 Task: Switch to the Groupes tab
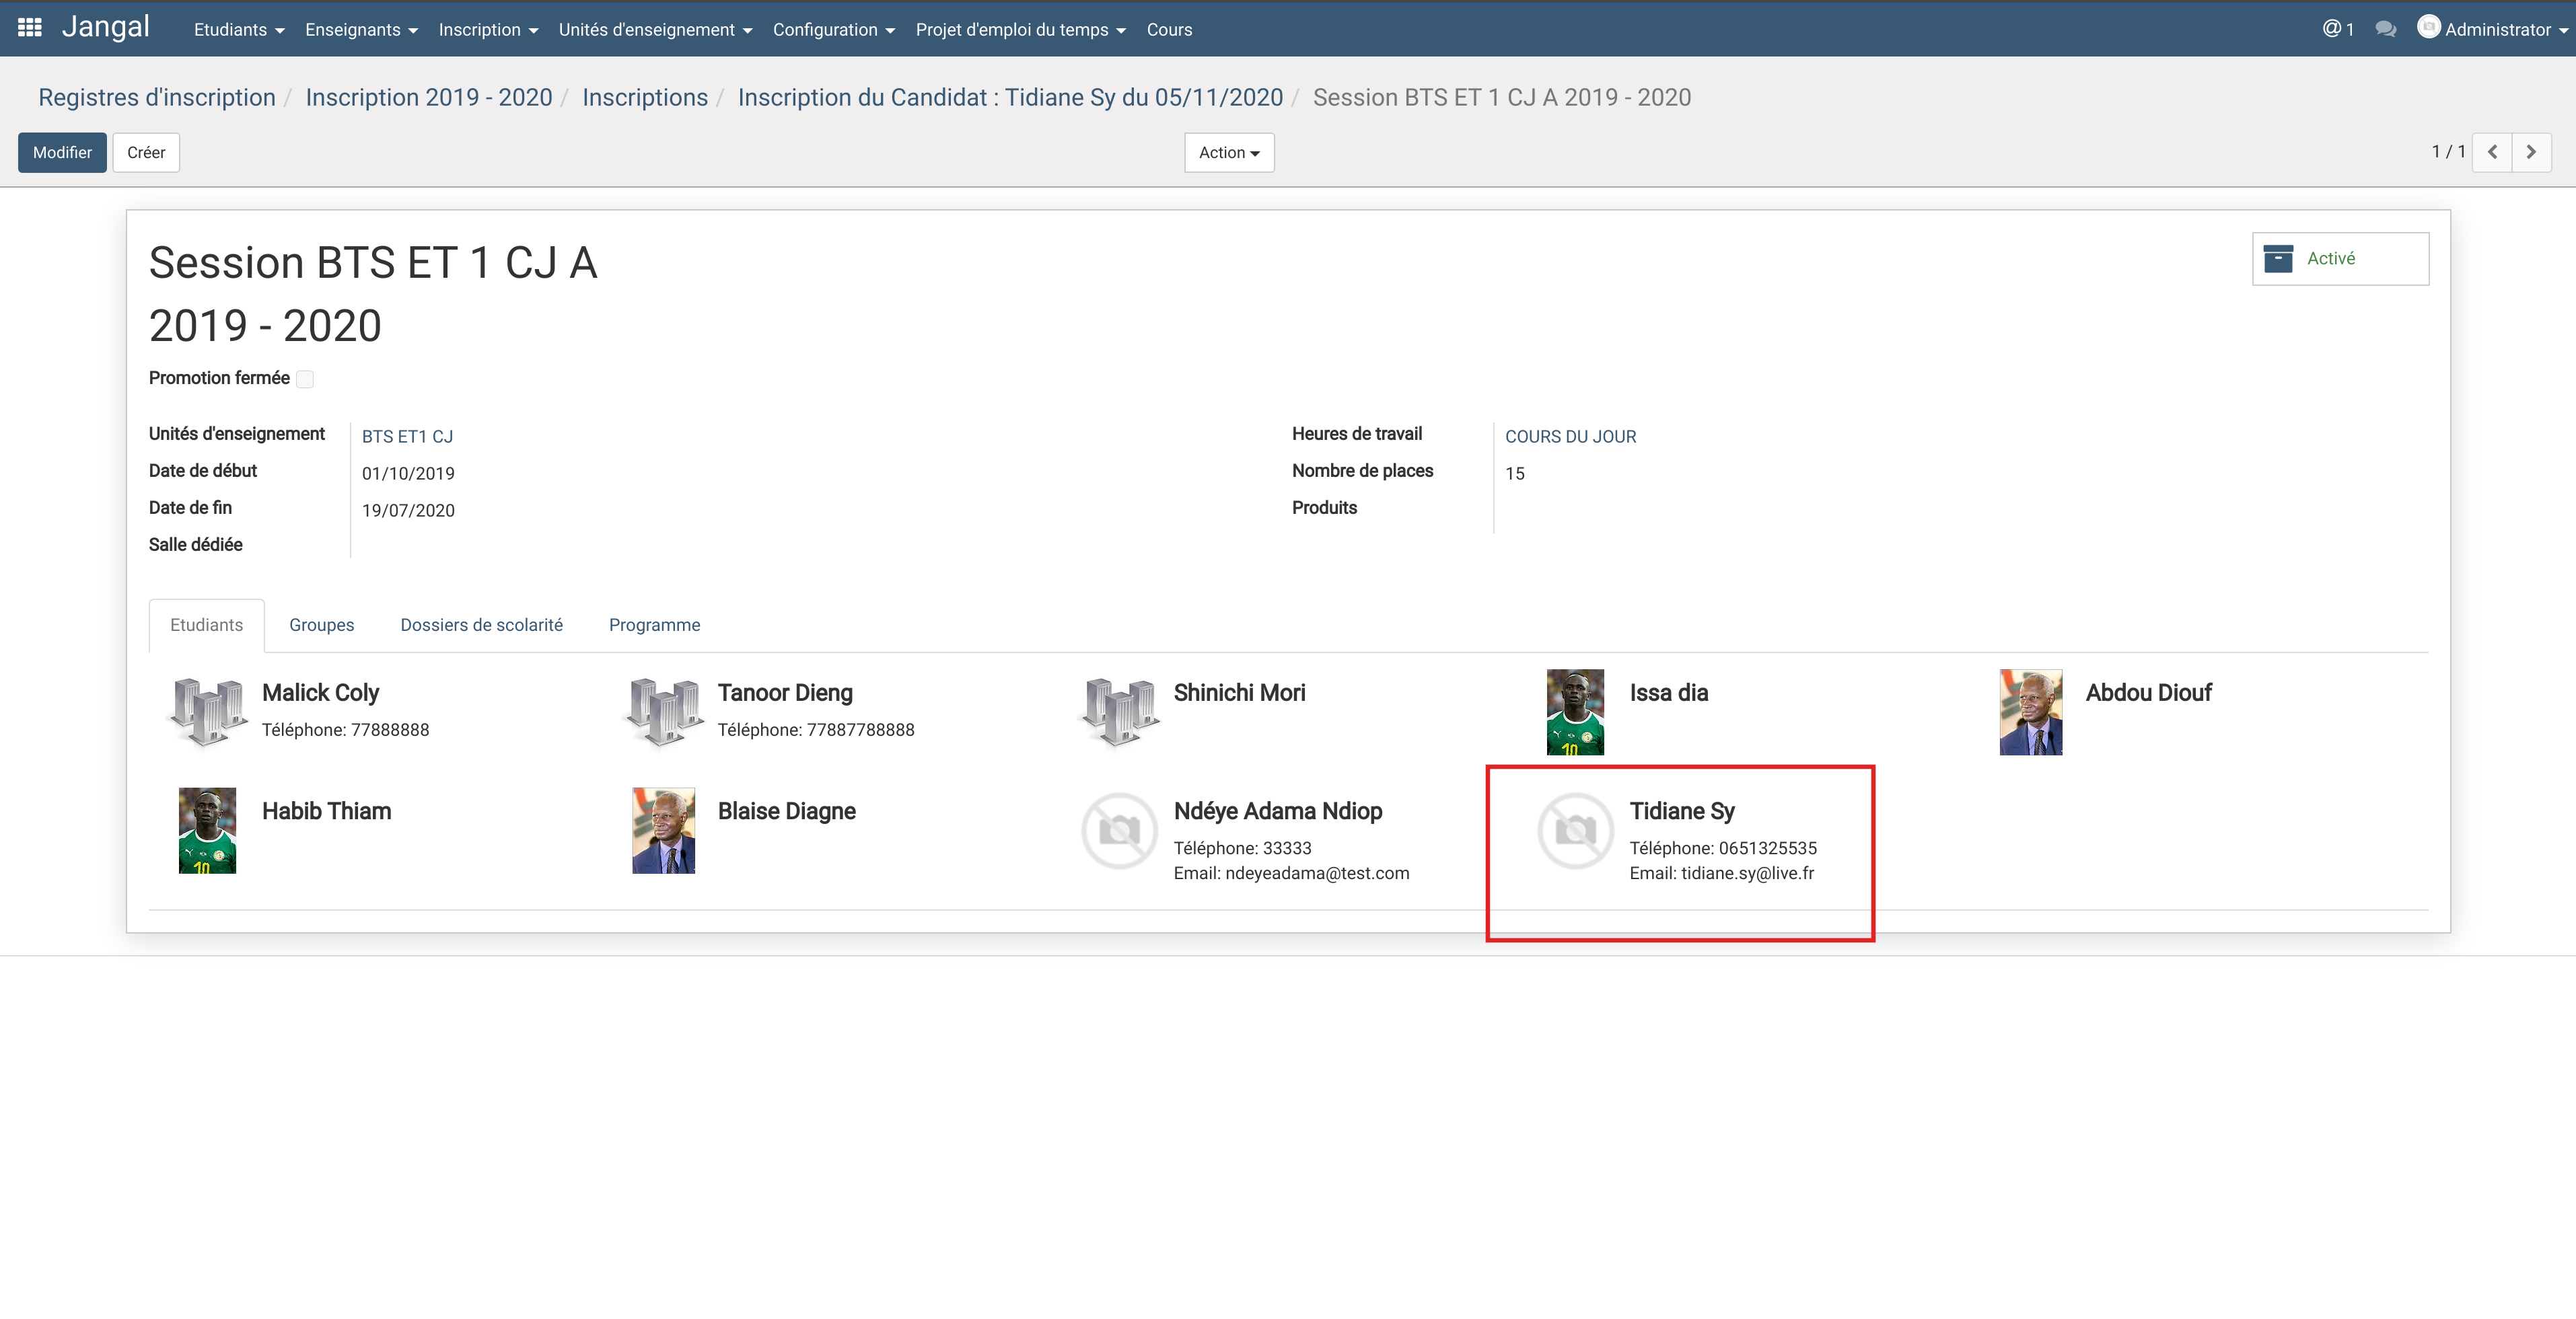[321, 625]
